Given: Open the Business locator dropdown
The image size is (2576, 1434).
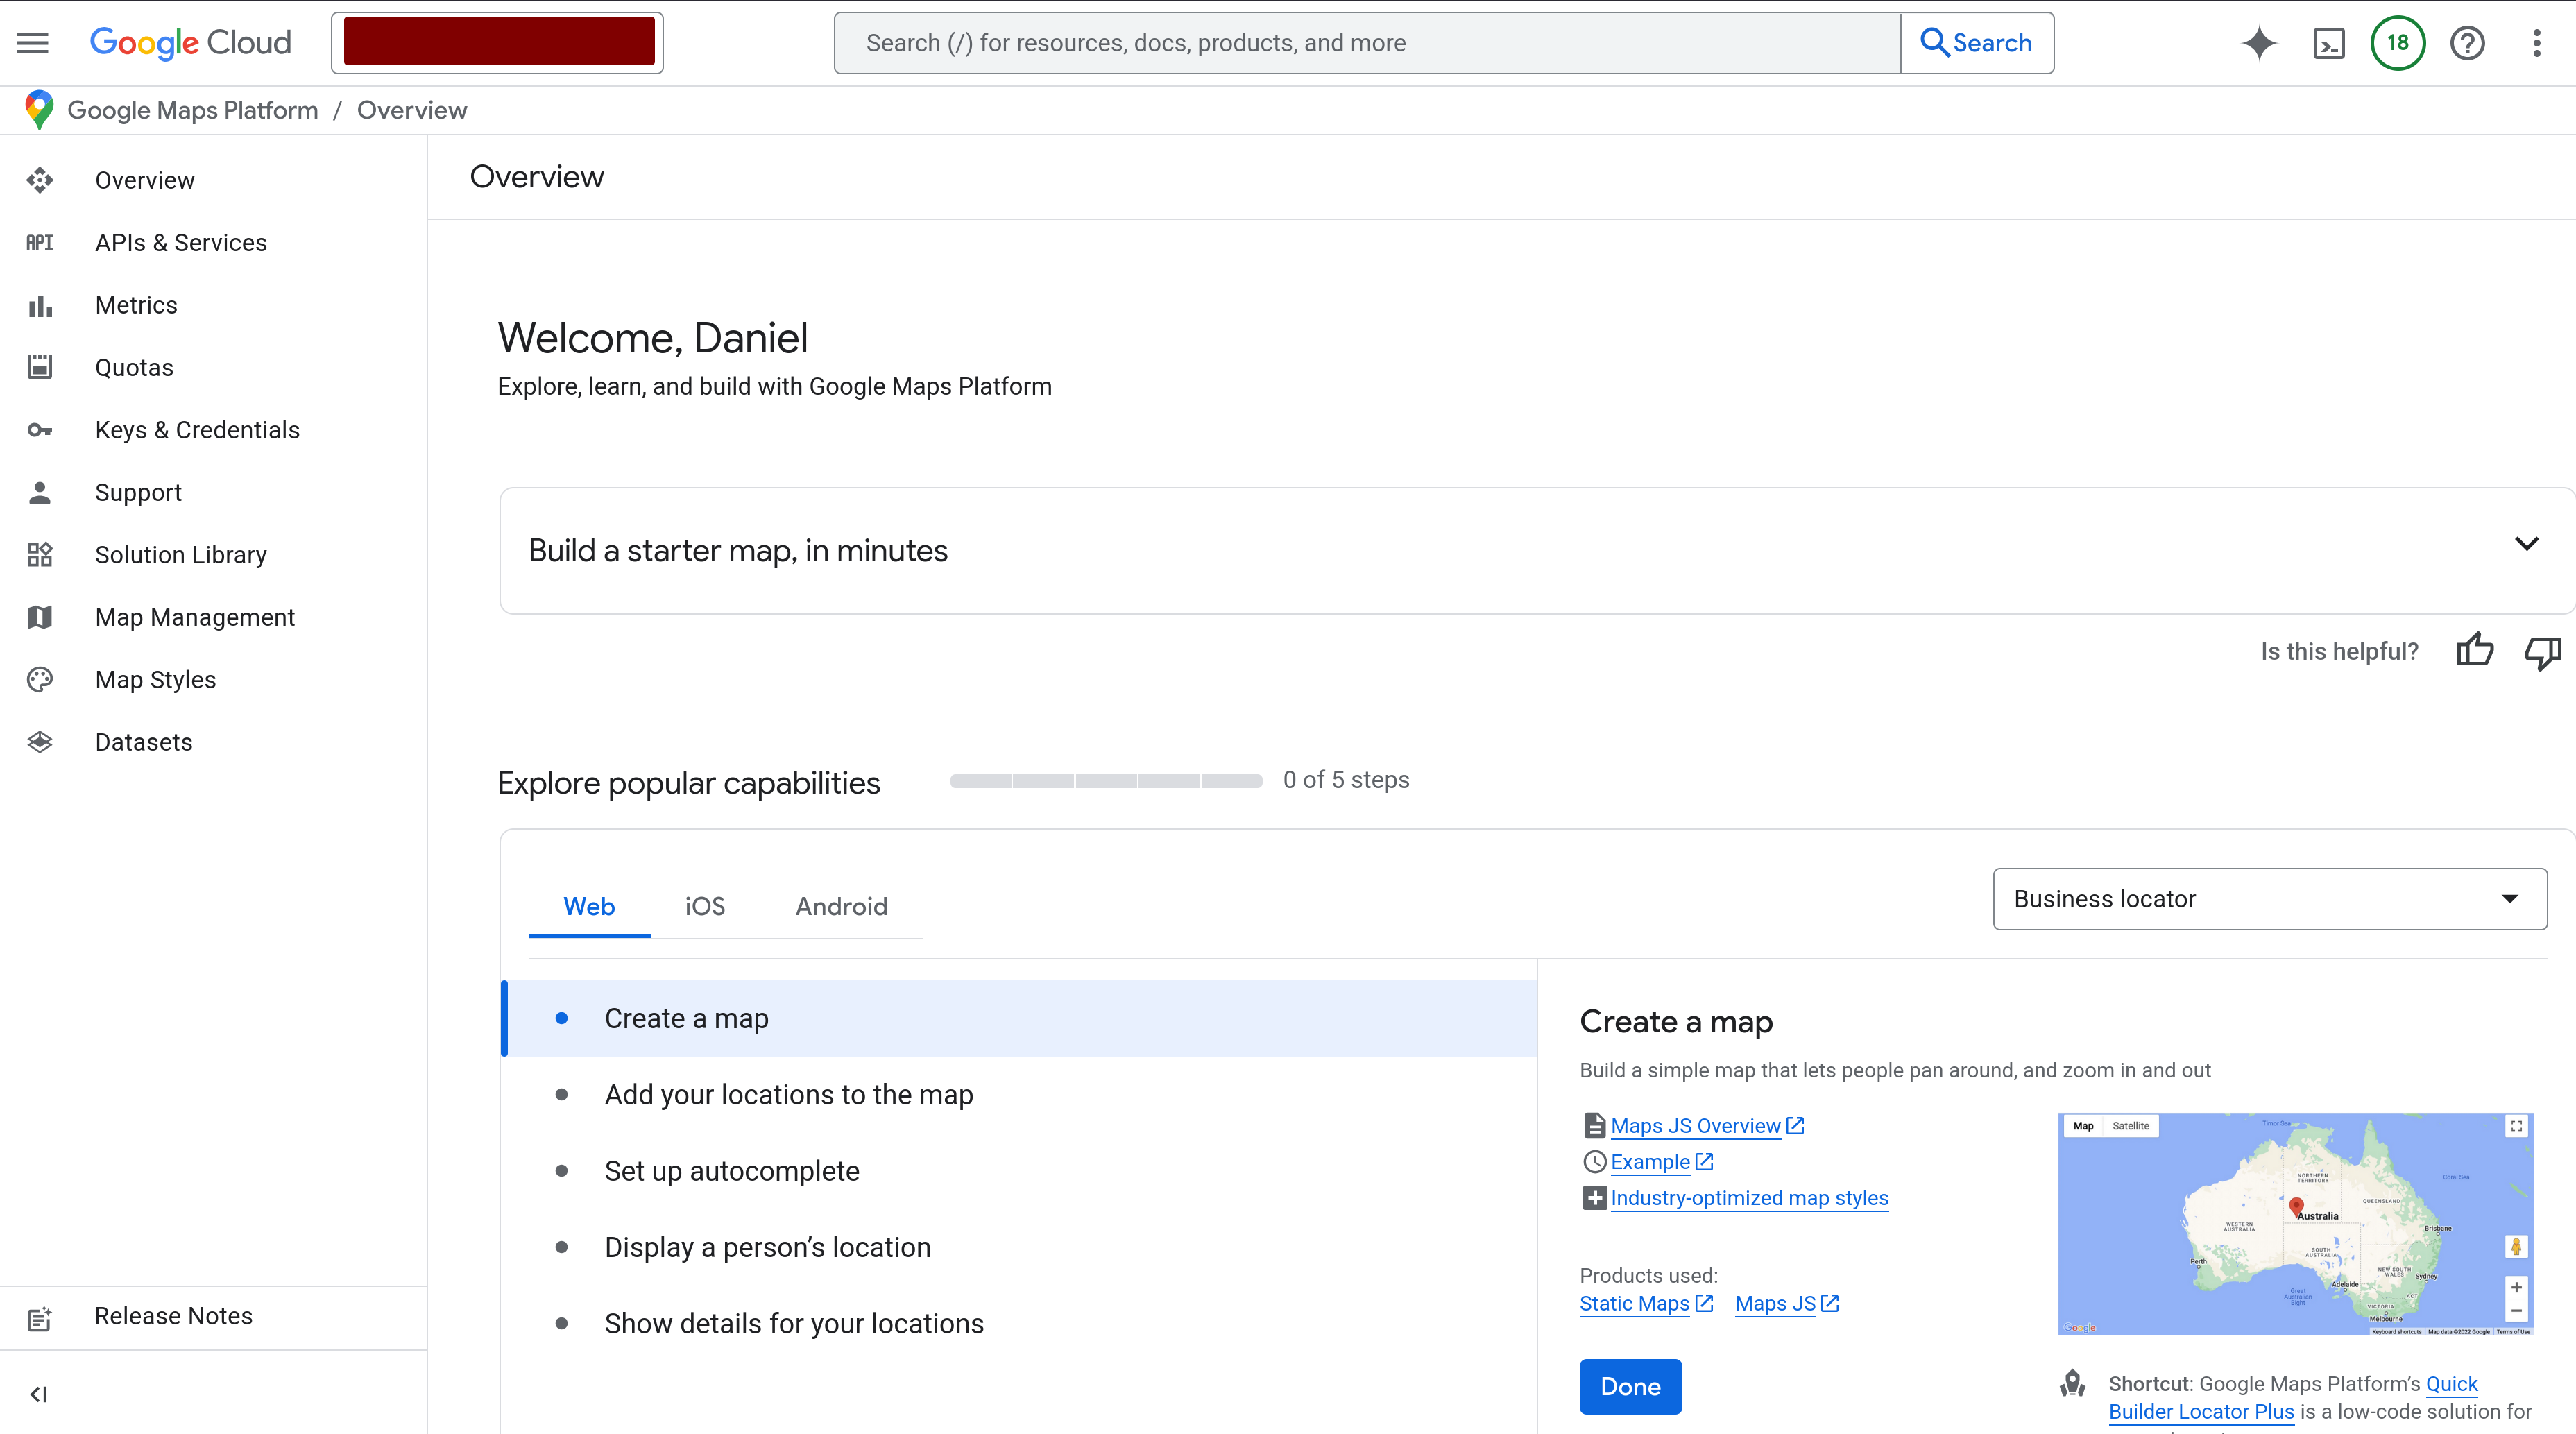Looking at the screenshot, I should pyautogui.click(x=2269, y=899).
